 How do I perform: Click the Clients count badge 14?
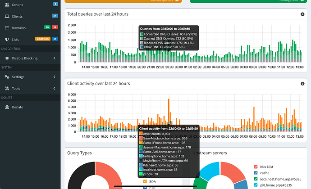[x=55, y=16]
